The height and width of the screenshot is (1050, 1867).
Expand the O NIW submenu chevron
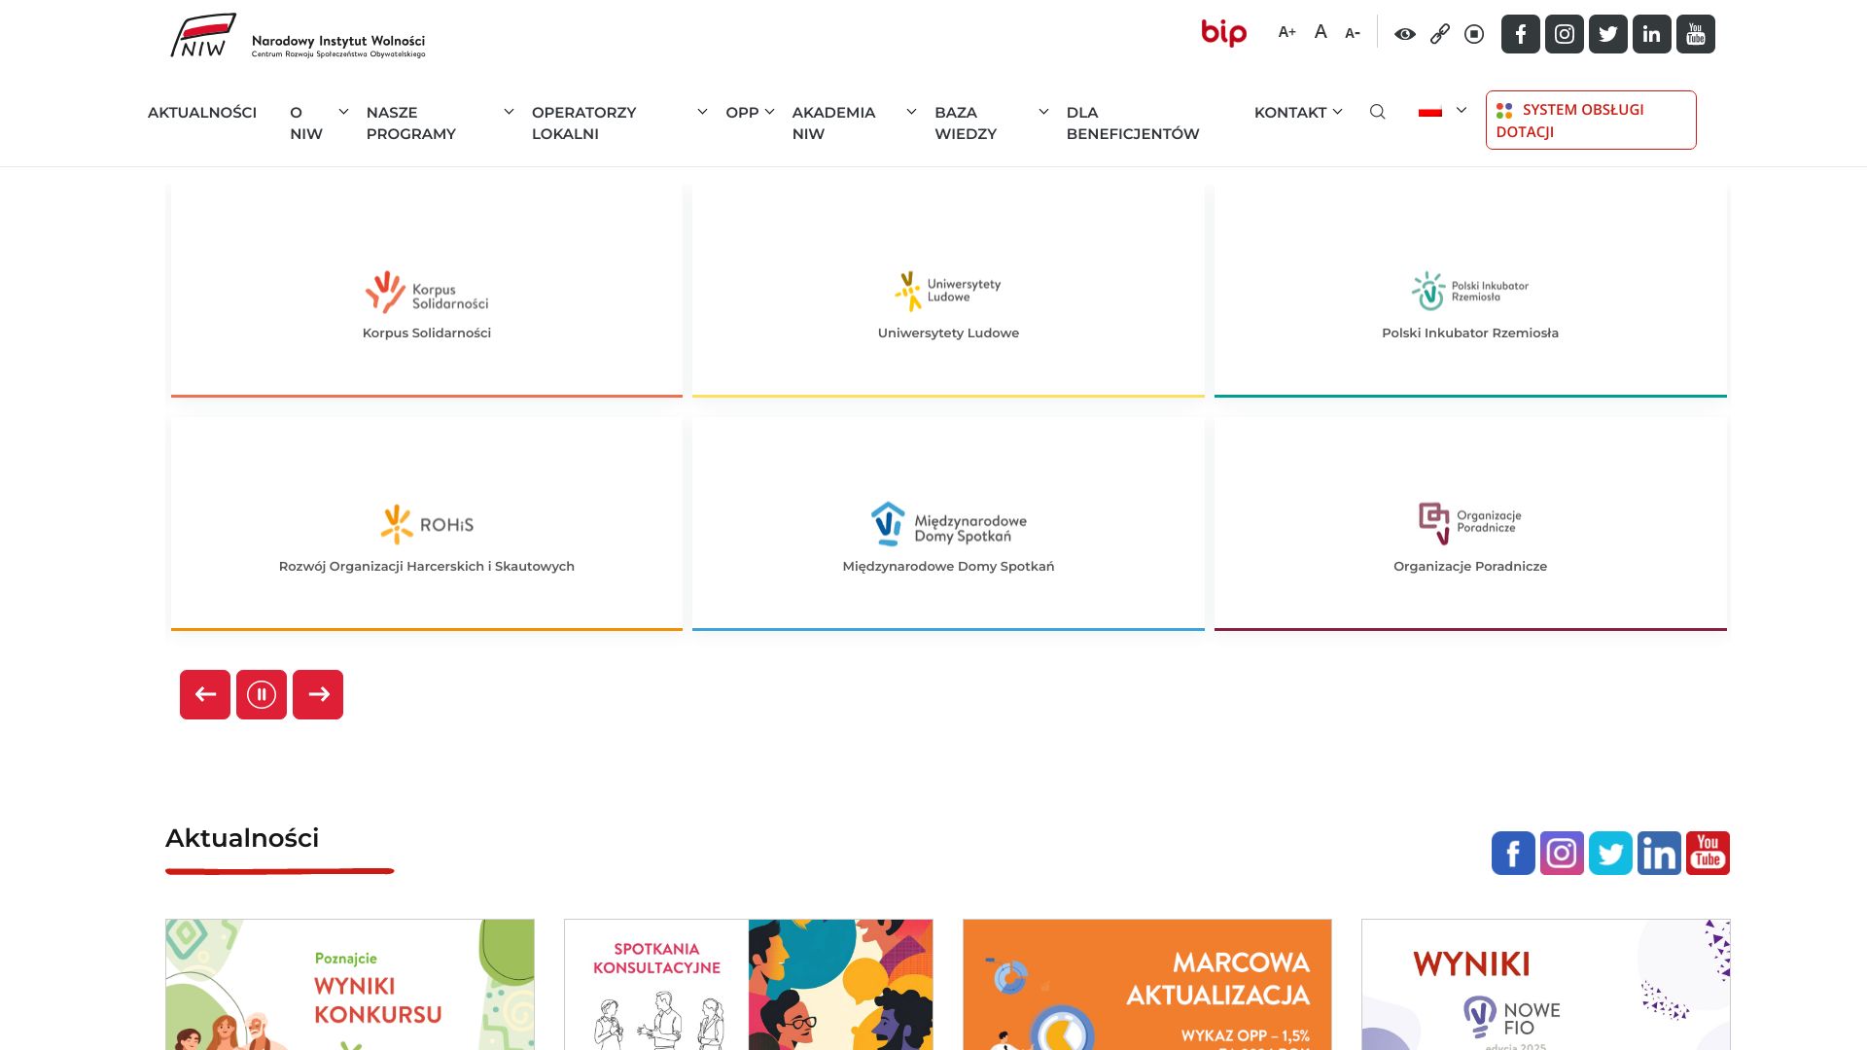click(x=343, y=112)
